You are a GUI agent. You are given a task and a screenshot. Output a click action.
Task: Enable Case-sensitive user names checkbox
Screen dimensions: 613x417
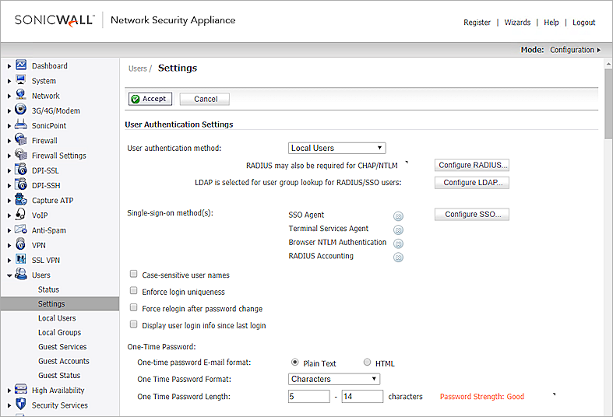click(134, 275)
